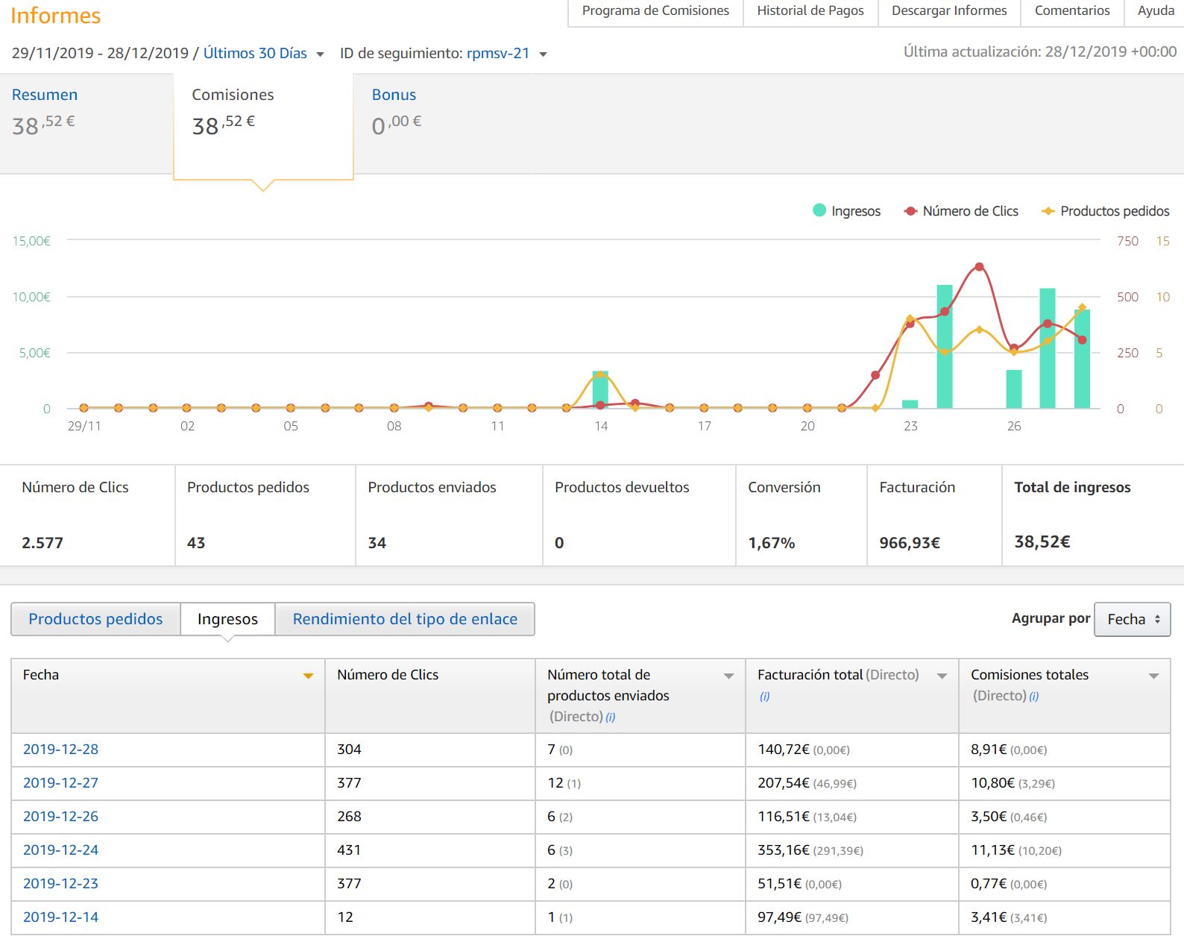Click the Ingresos bar for day 14
This screenshot has width=1184, height=942.
pos(600,389)
